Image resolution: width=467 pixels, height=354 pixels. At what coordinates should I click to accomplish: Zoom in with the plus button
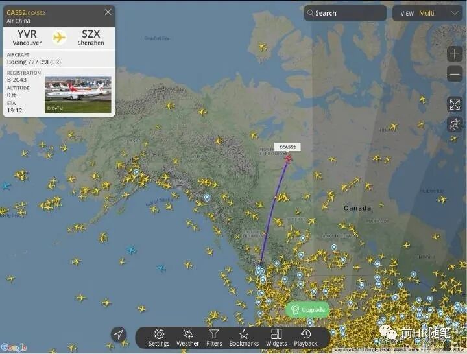(x=455, y=54)
